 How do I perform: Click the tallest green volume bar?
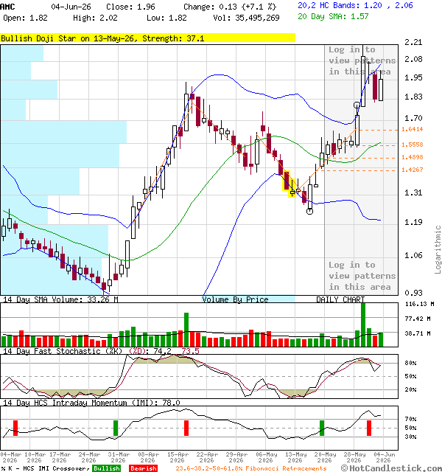(363, 324)
